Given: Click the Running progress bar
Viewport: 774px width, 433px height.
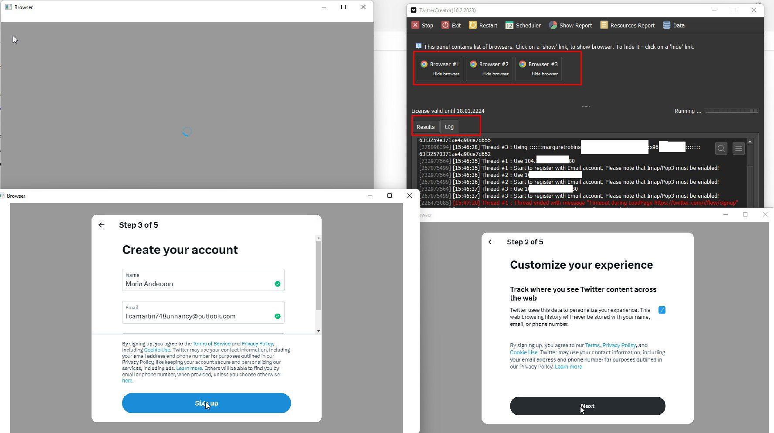Looking at the screenshot, I should 731,111.
